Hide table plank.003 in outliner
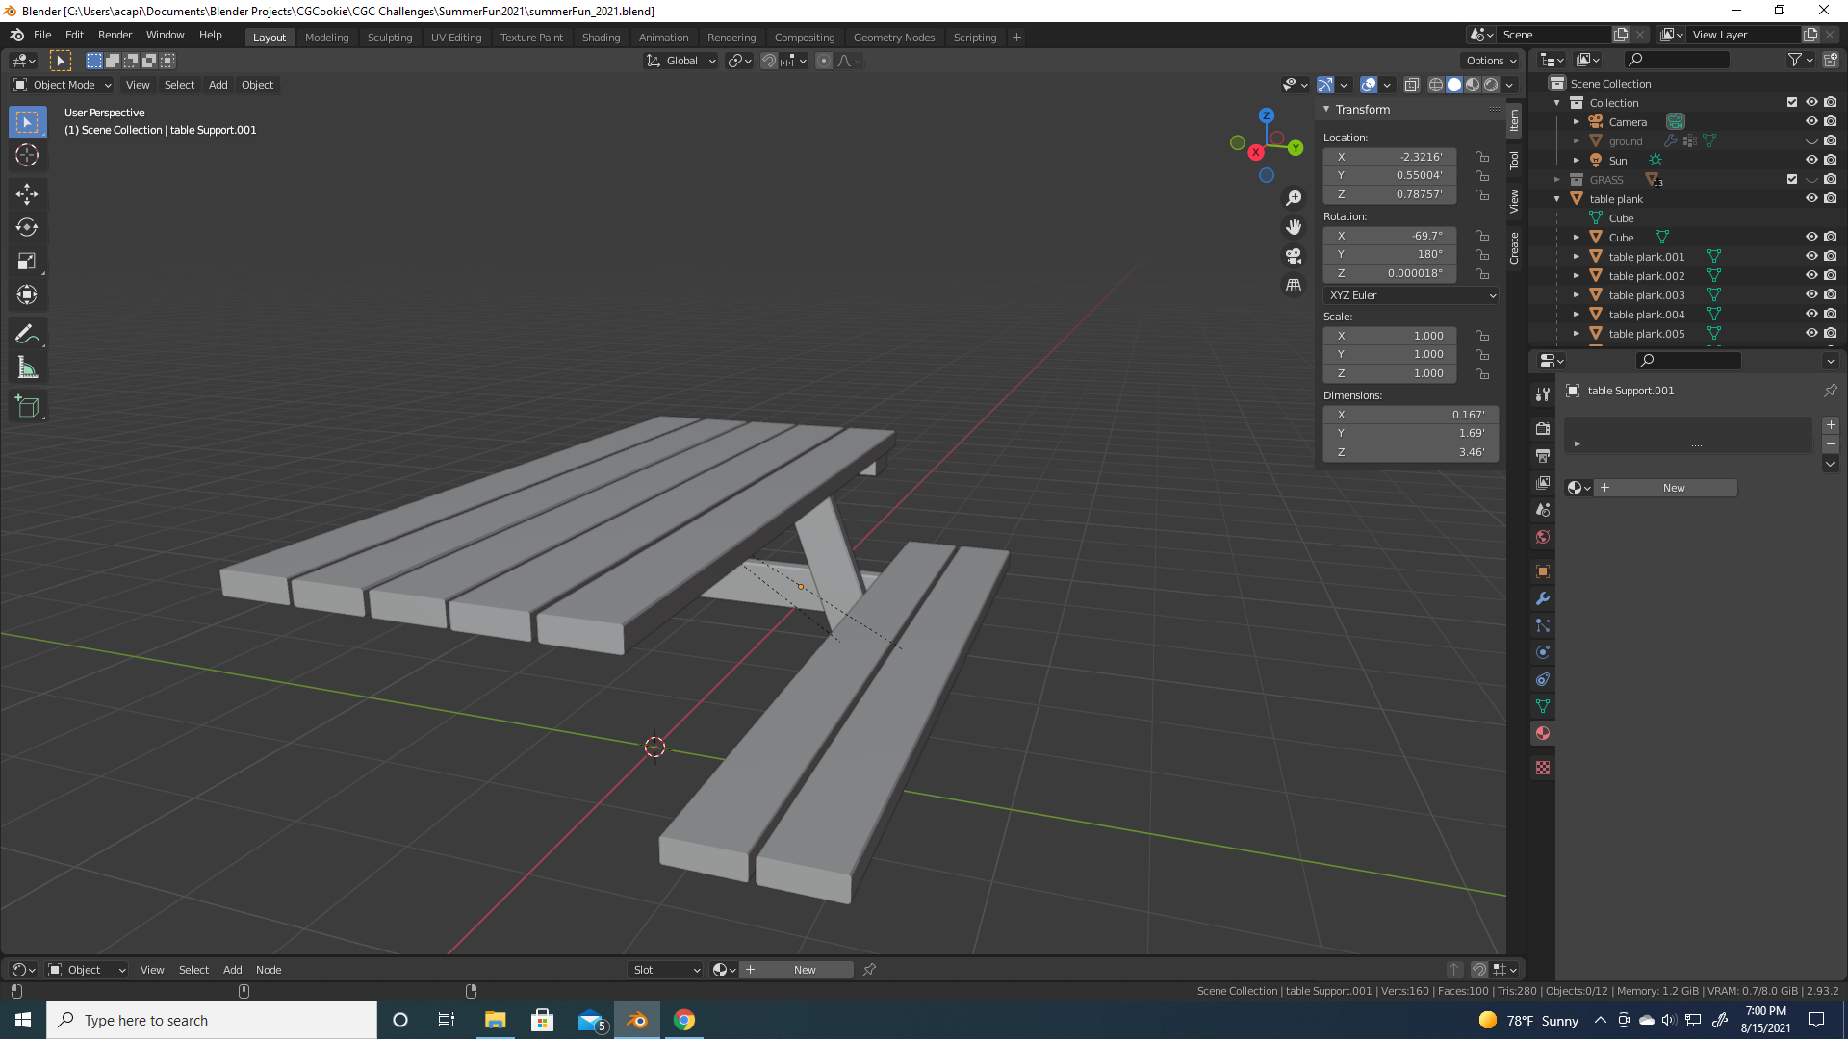Screen dimensions: 1848x1039 [x=1810, y=295]
